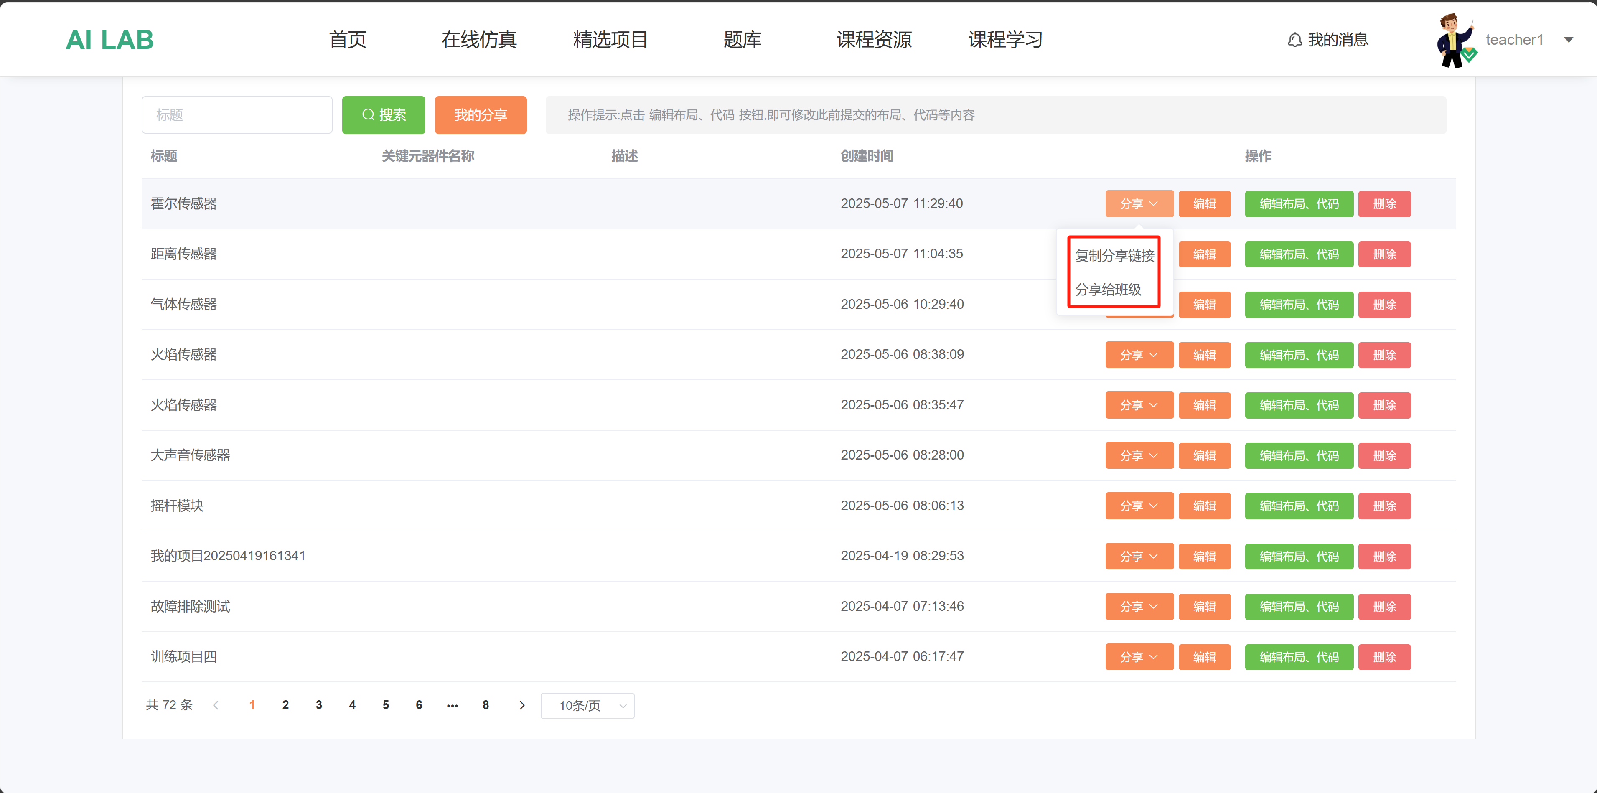Expand the teacher1 user menu arrow
The height and width of the screenshot is (793, 1597).
1569,40
